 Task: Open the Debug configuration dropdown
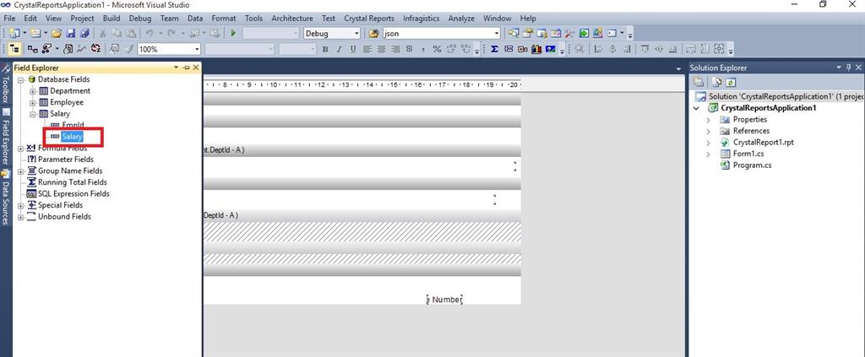(x=356, y=34)
